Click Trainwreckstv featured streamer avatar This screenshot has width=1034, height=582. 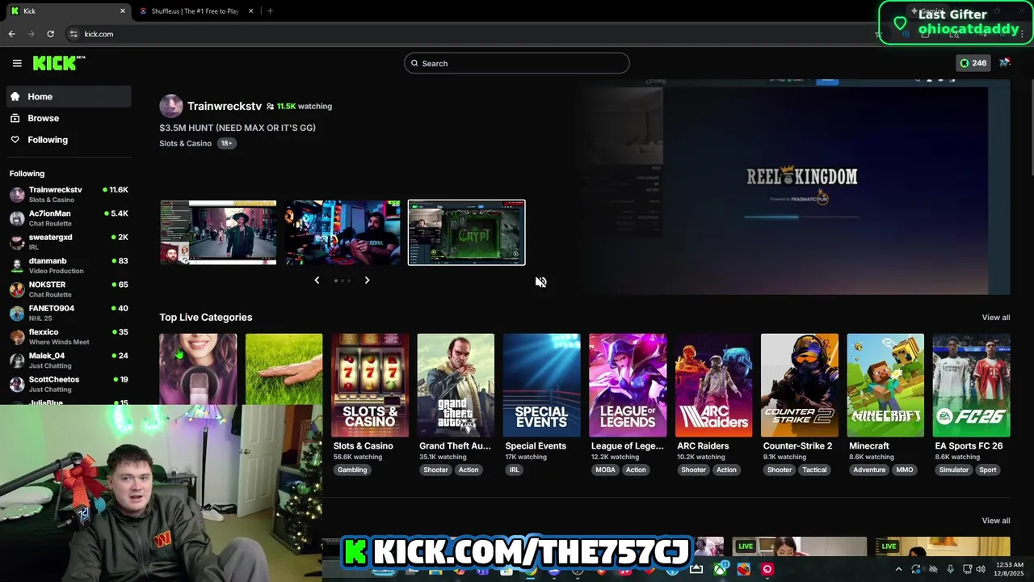point(170,106)
